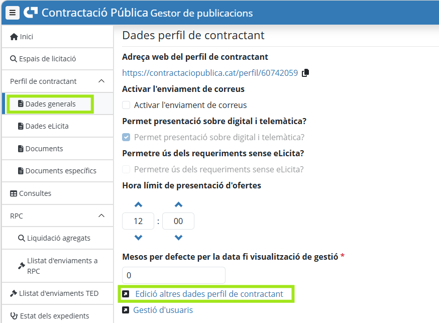Increase the minutes with up arrow
The image size is (439, 323).
click(x=179, y=204)
